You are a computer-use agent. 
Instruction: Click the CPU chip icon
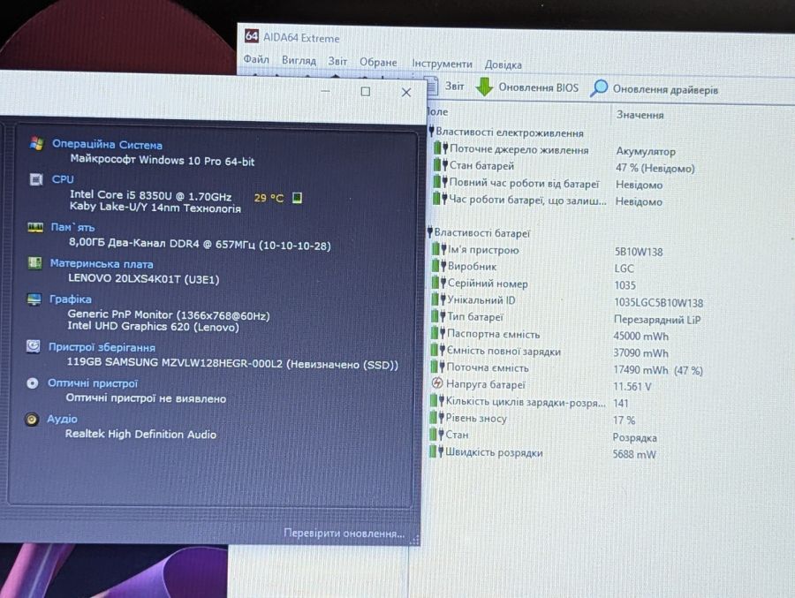36,179
